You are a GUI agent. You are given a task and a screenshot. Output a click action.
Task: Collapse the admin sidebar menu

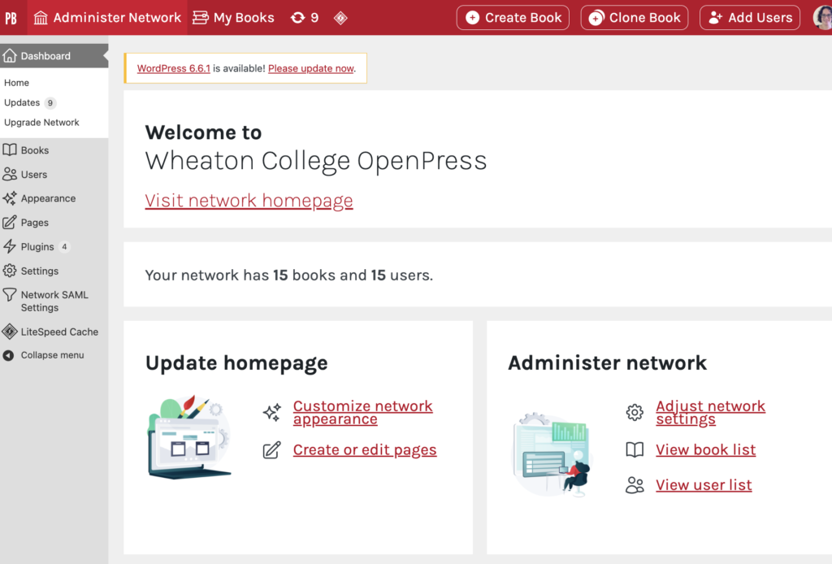(11, 355)
